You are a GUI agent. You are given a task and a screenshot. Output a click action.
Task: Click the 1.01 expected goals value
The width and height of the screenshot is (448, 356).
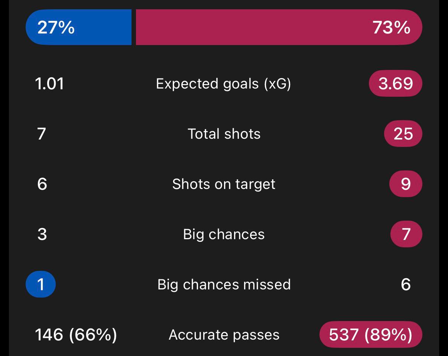49,84
